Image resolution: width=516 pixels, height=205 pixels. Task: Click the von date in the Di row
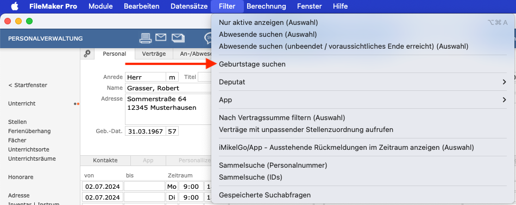pyautogui.click(x=103, y=197)
